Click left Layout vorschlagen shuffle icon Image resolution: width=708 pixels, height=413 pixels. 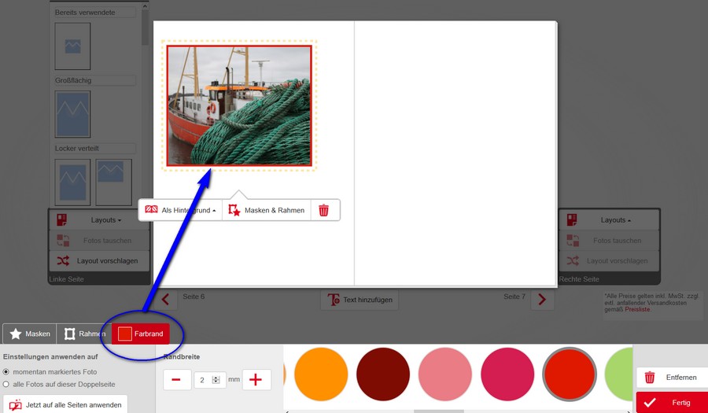tap(63, 261)
